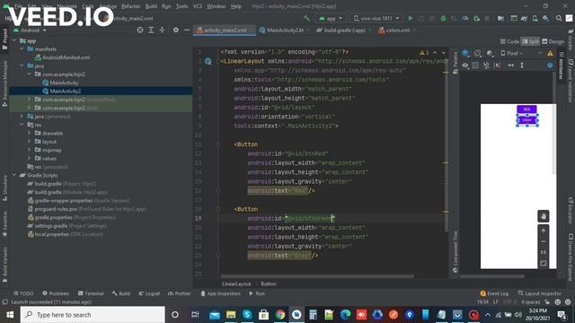
Task: Click Select Opened File target icon in Project panel
Action: (x=140, y=30)
